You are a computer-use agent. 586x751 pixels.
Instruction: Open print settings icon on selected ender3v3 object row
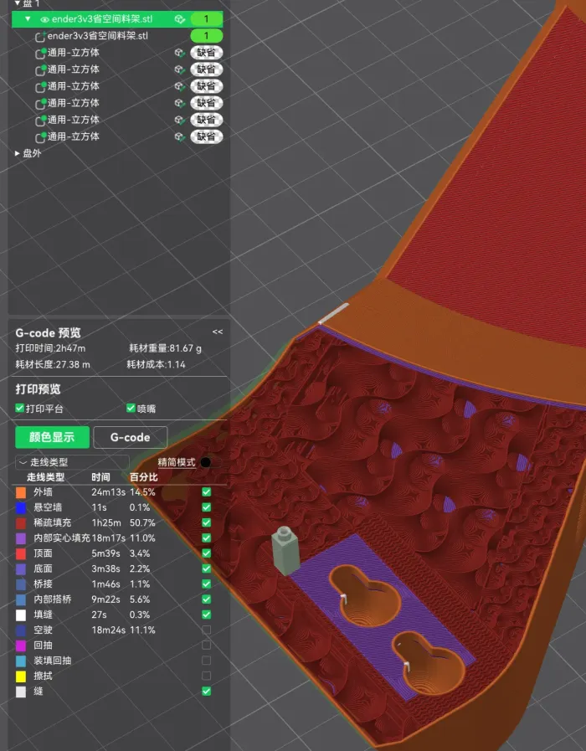coord(179,19)
